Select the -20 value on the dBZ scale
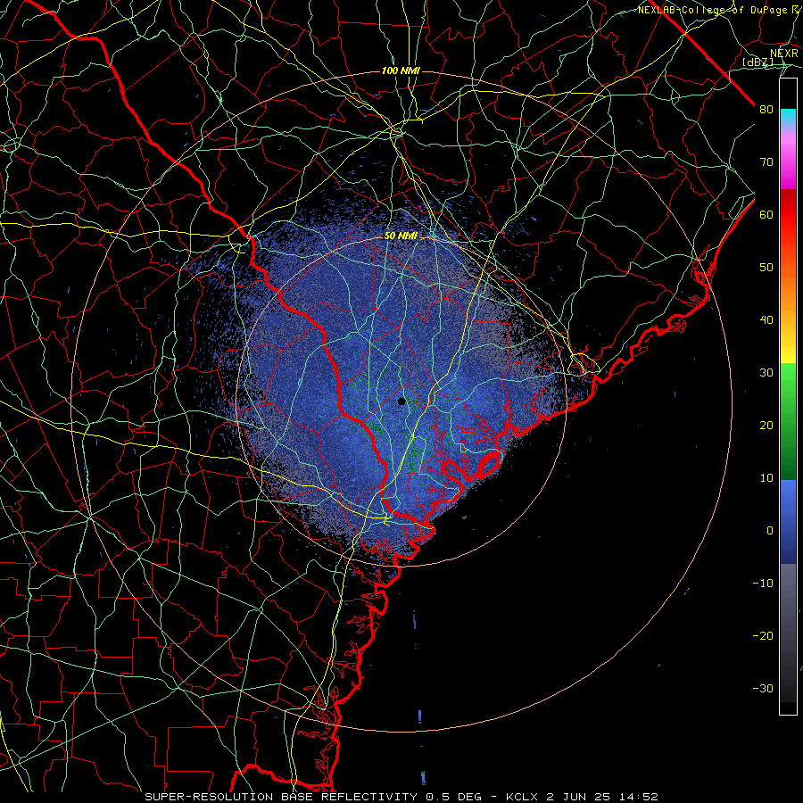The height and width of the screenshot is (803, 803). [763, 636]
